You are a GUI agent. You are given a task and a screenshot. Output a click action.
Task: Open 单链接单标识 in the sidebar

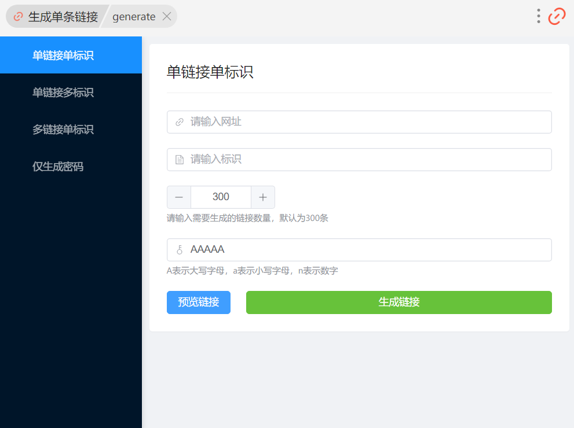(71, 55)
